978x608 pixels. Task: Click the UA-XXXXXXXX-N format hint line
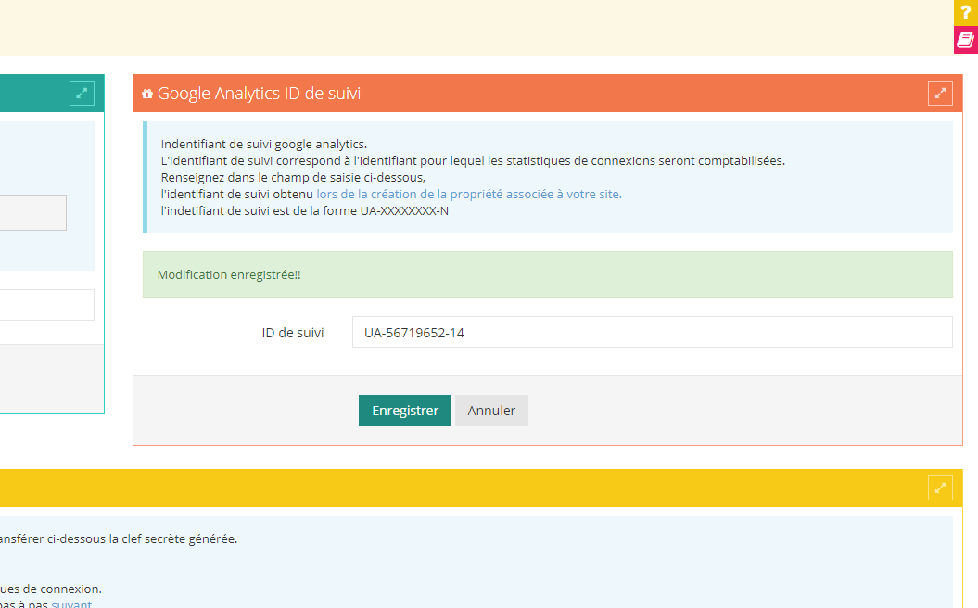click(304, 210)
